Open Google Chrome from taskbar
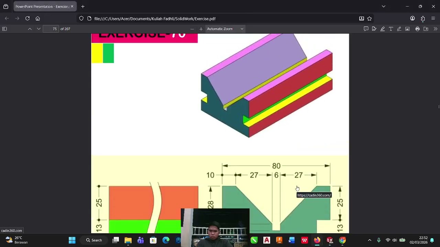 click(x=342, y=240)
